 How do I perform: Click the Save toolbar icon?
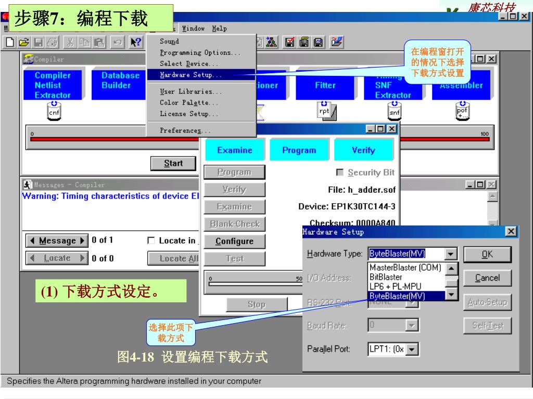pyautogui.click(x=39, y=43)
